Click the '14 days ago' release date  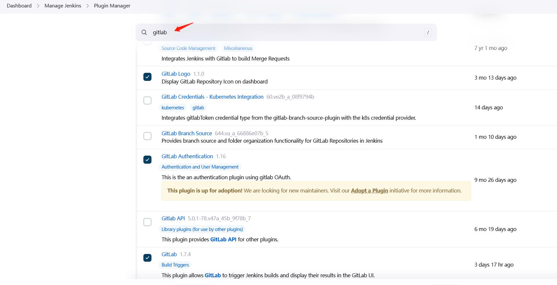point(488,107)
